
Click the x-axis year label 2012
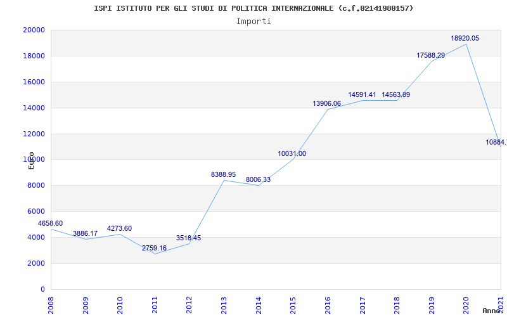(x=189, y=305)
